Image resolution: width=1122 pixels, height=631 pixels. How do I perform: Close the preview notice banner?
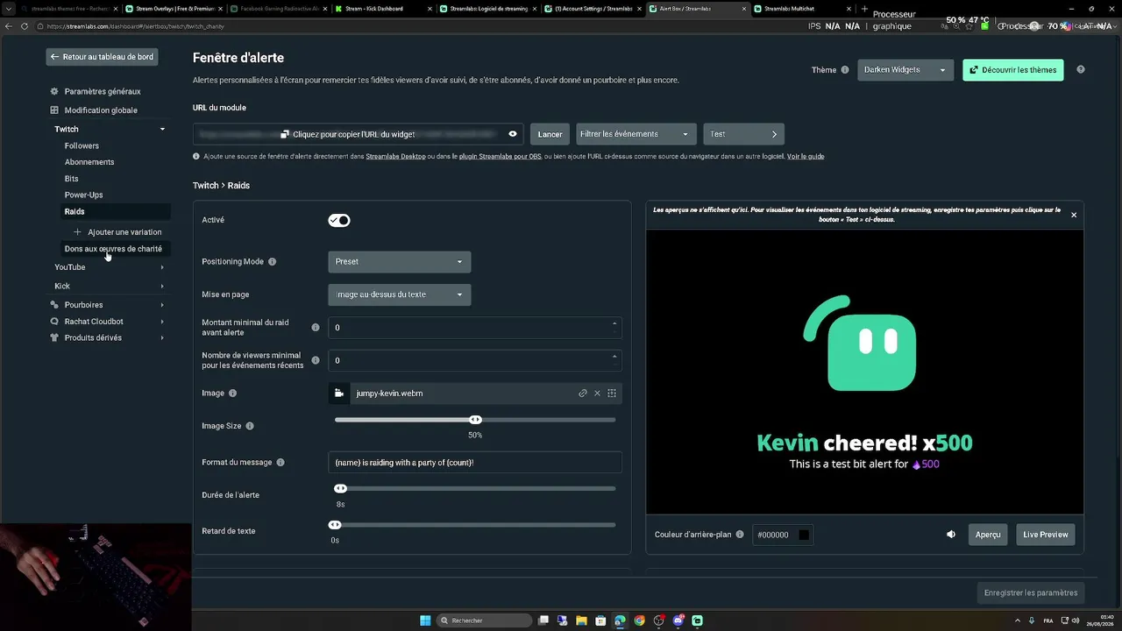tap(1074, 215)
